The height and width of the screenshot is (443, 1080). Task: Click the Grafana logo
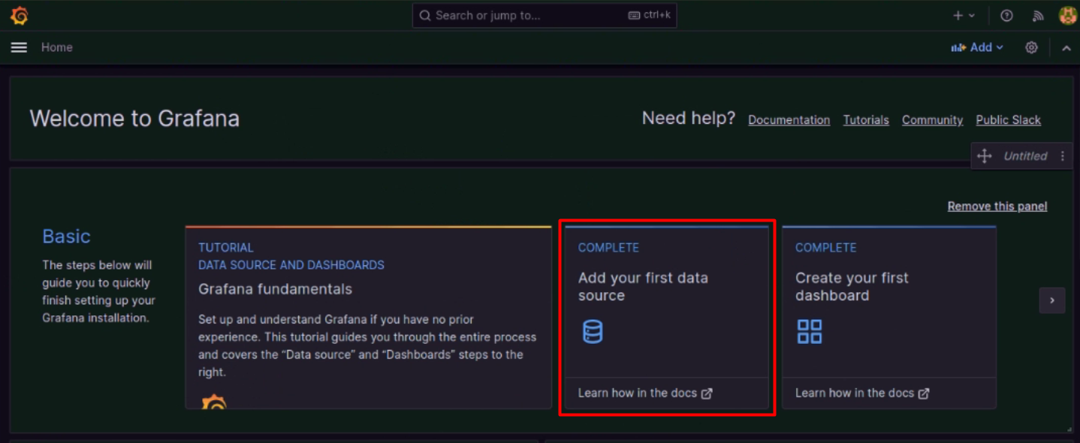click(x=19, y=15)
